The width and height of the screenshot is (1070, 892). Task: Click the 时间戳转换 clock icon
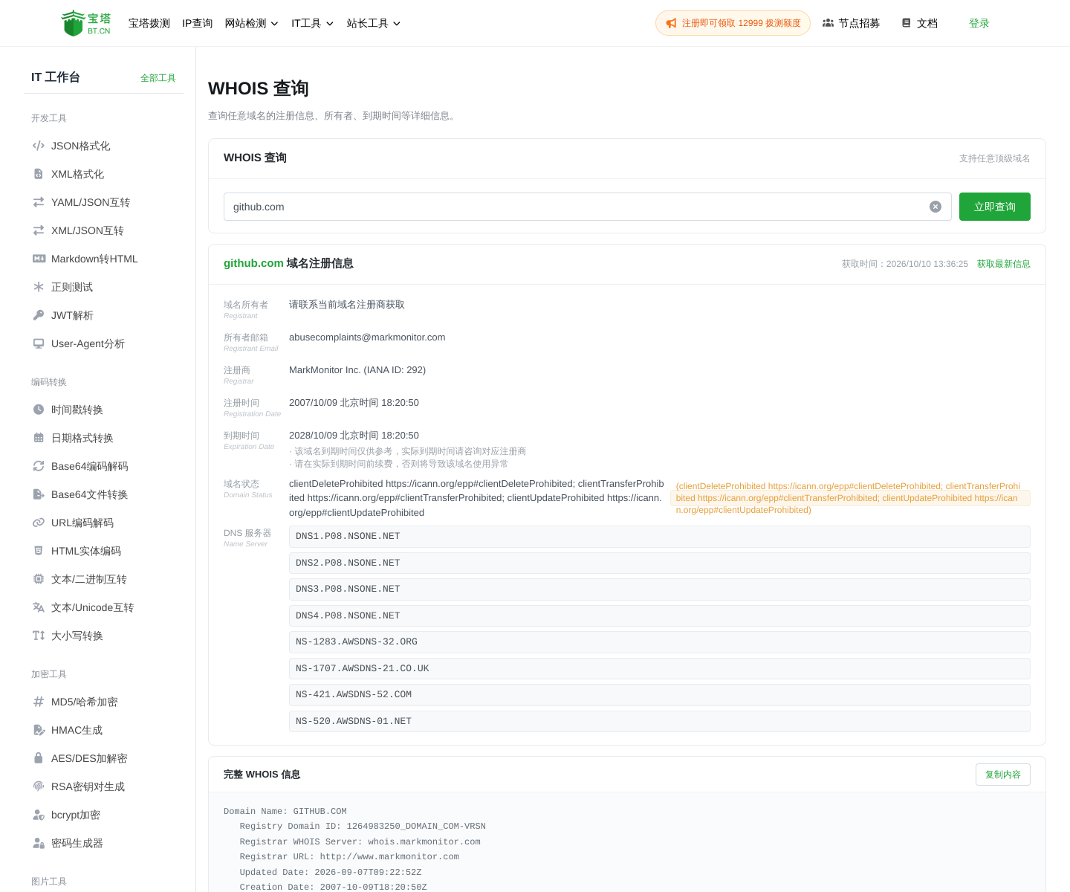point(39,410)
